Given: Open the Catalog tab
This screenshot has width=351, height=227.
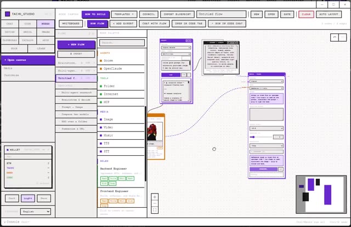Looking at the screenshot, I should pyautogui.click(x=27, y=40).
